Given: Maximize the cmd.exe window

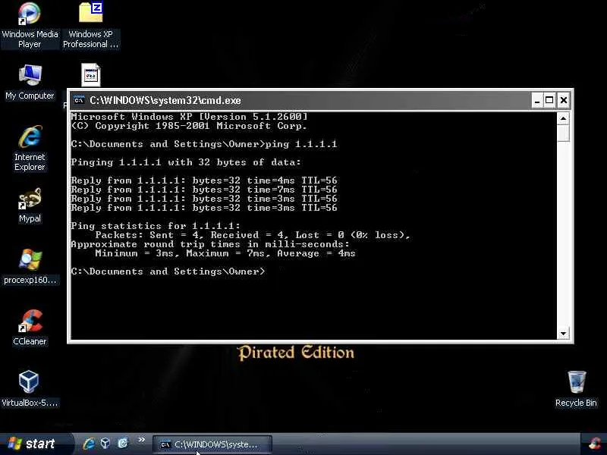Looking at the screenshot, I should pyautogui.click(x=549, y=101).
